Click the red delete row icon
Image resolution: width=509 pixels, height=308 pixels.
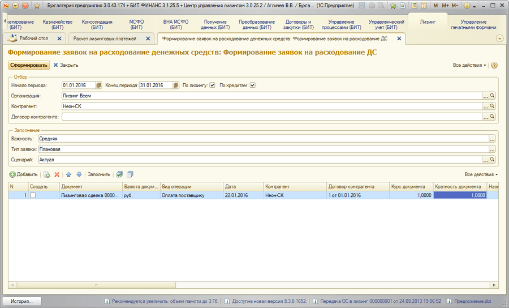(x=57, y=174)
